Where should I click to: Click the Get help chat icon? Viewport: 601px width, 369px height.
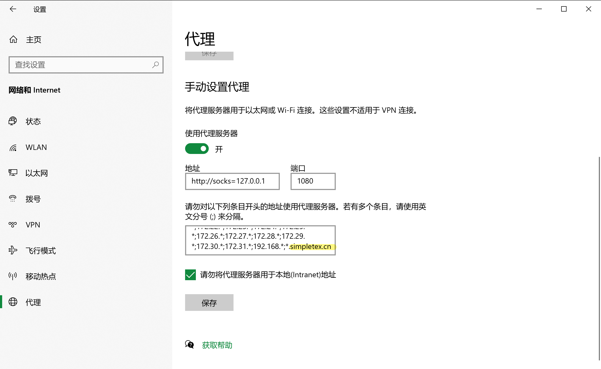(189, 345)
